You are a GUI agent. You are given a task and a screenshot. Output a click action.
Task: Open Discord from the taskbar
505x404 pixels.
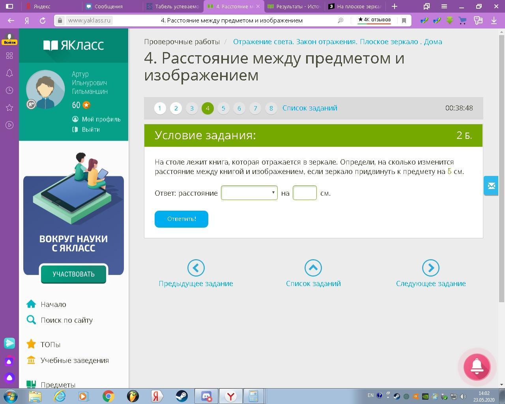[207, 396]
